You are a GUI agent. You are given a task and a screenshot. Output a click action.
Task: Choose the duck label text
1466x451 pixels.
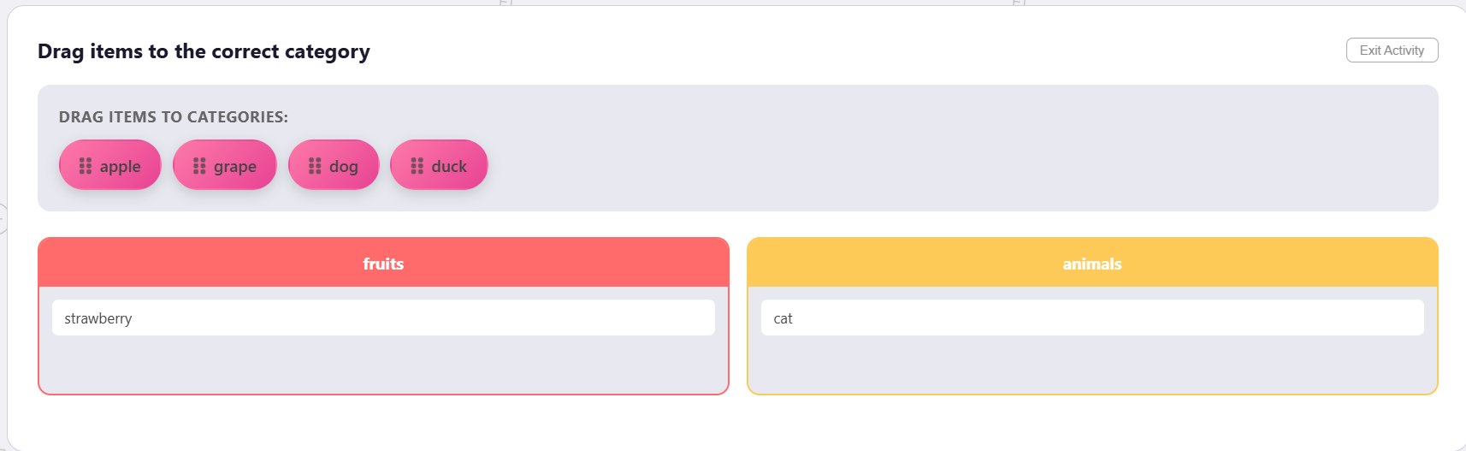449,166
